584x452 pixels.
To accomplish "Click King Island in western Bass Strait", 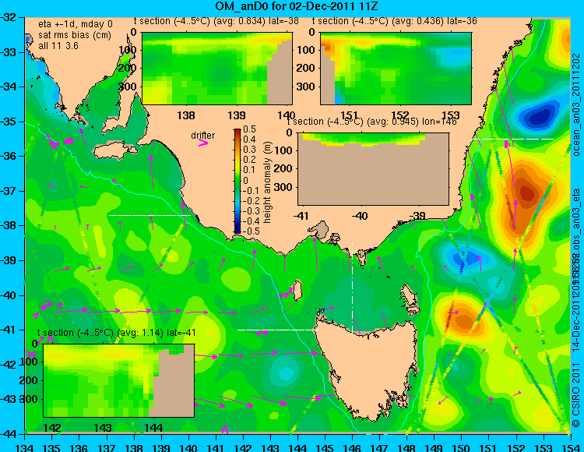I will click(x=297, y=291).
